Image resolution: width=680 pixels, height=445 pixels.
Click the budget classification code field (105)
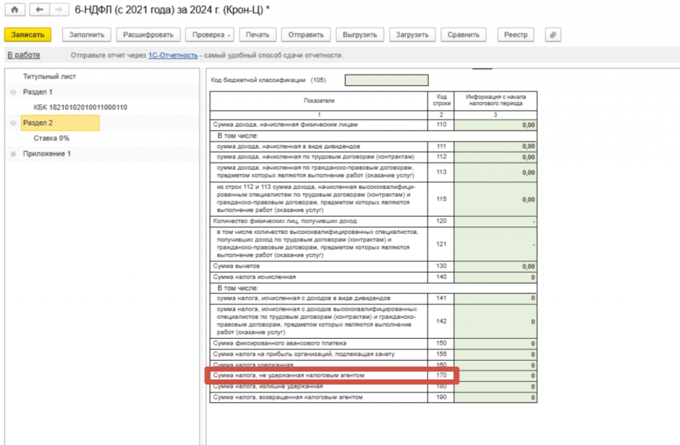386,80
